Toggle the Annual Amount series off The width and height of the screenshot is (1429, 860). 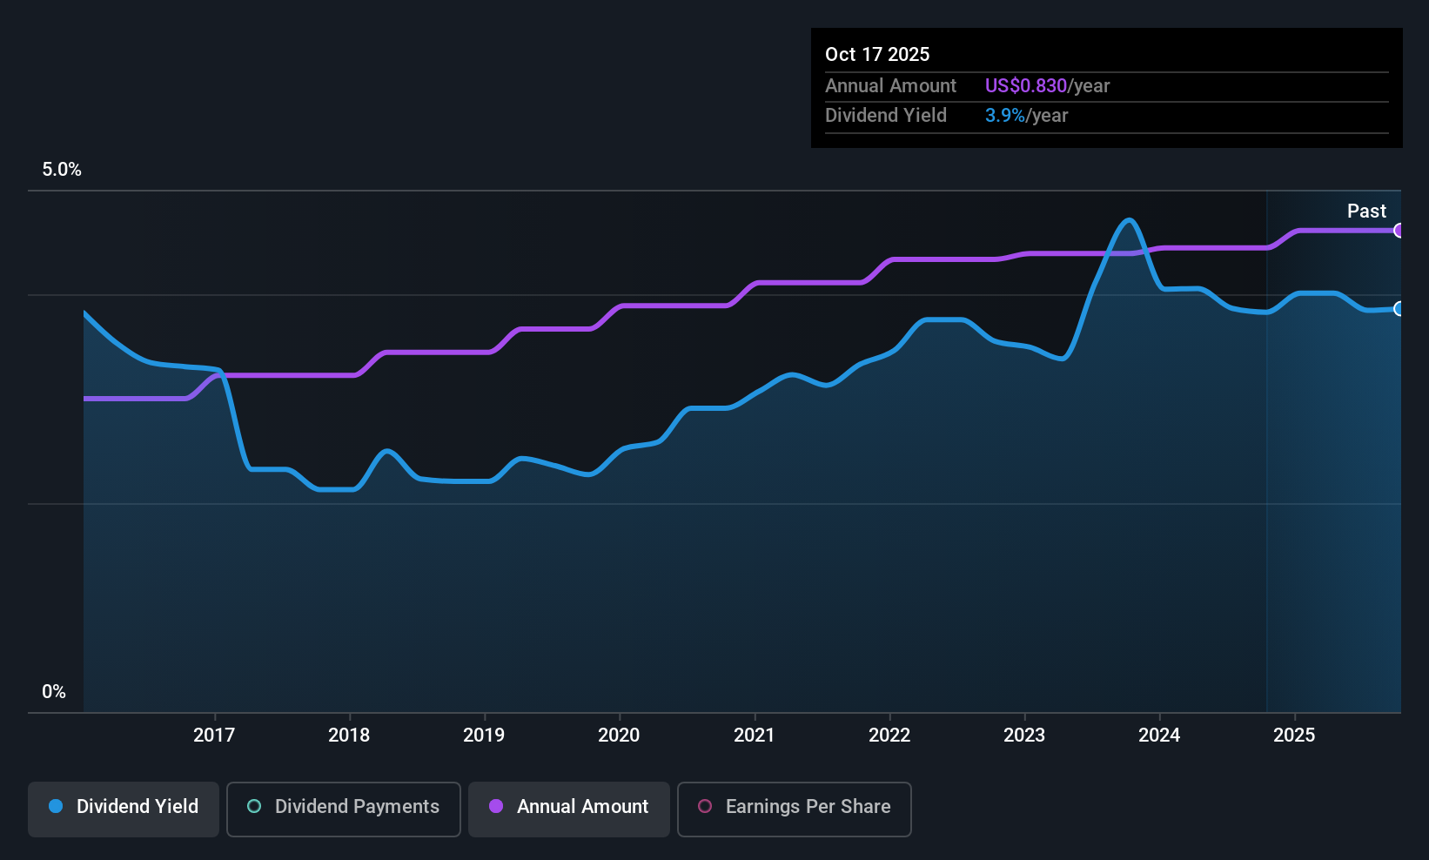click(x=568, y=808)
